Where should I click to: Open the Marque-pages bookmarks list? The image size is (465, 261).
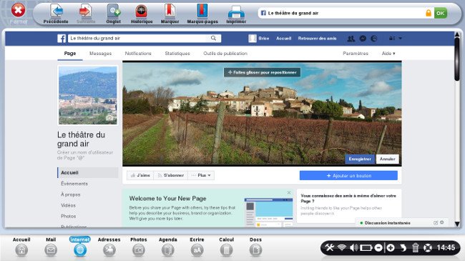(x=202, y=11)
